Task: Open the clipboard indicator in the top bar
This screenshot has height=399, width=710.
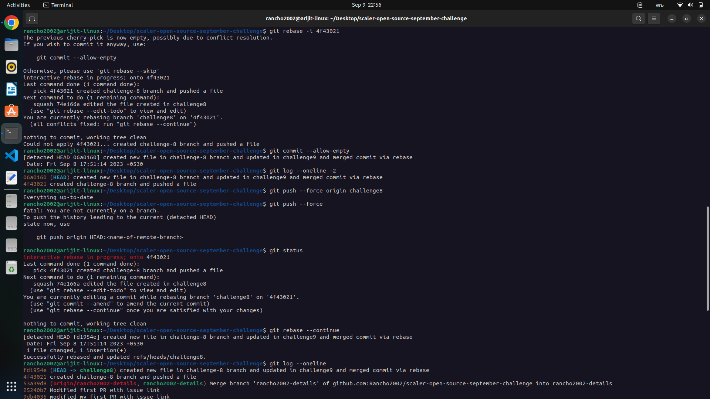Action: tap(640, 5)
